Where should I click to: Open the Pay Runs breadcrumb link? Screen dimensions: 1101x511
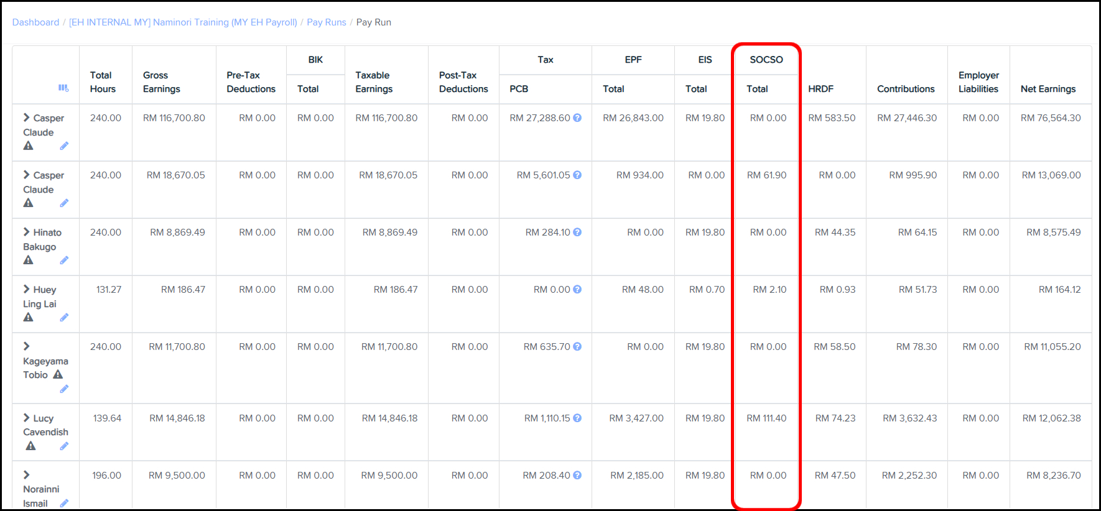[326, 22]
